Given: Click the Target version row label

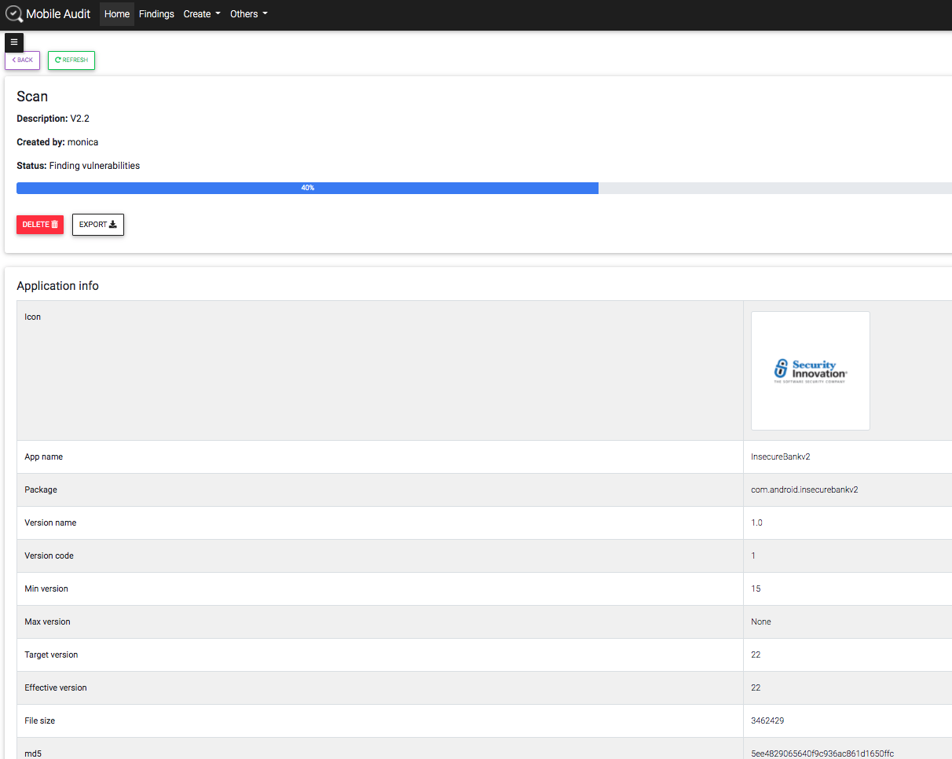Looking at the screenshot, I should point(51,654).
